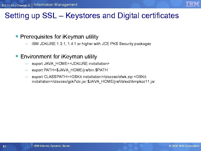The image size is (201, 151).
Task: Click slide number 61 in footer
Action: point(4,146)
